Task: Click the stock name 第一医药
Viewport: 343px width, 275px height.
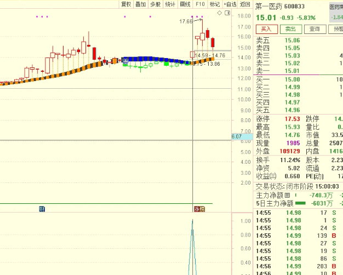Action: tap(268, 7)
